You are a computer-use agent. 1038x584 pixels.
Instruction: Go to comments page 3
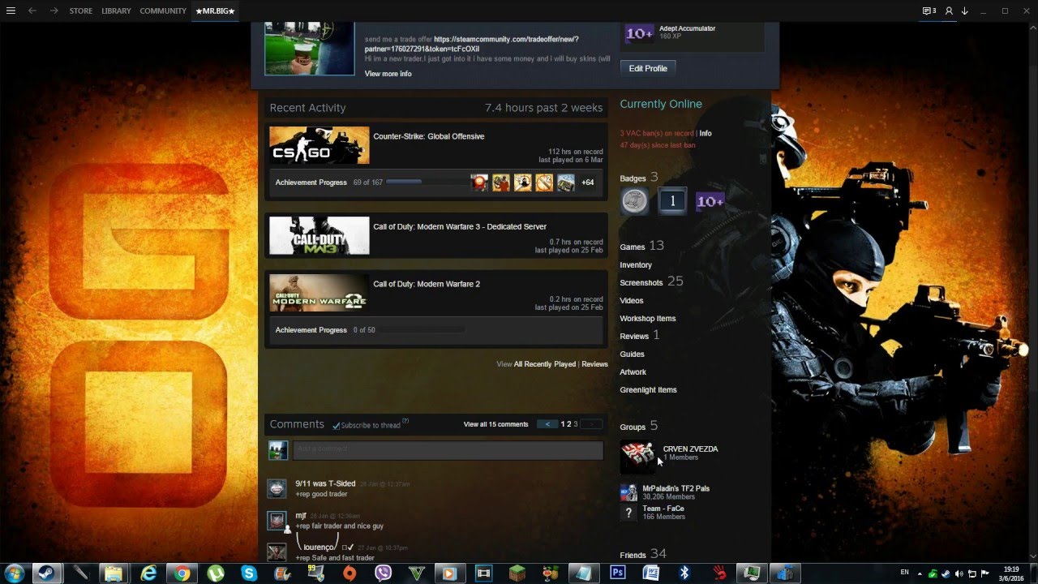(576, 424)
